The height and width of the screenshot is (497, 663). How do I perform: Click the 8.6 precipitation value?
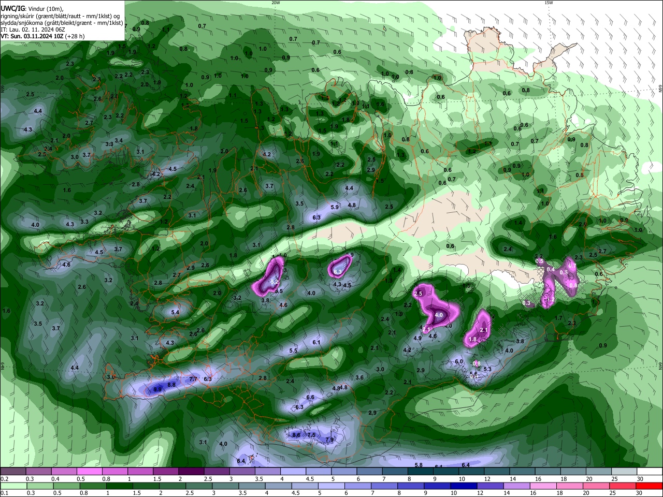pos(296,435)
